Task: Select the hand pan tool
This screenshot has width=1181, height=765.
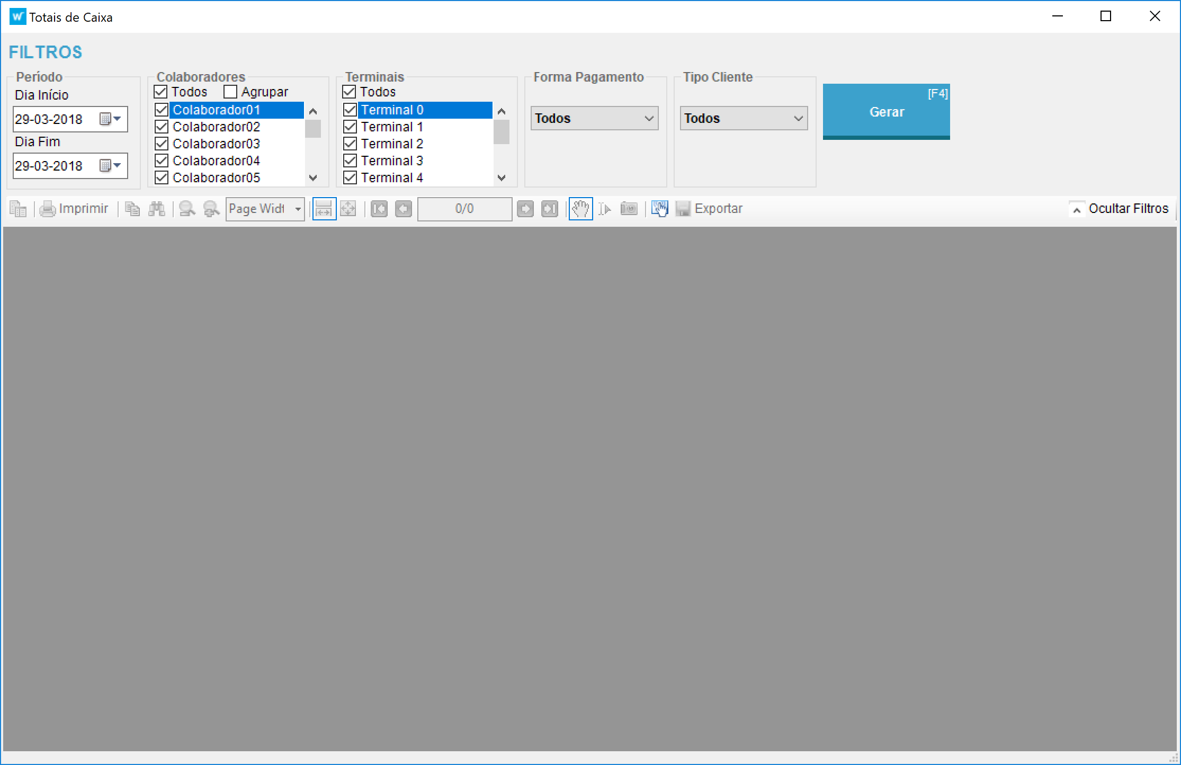Action: 580,209
